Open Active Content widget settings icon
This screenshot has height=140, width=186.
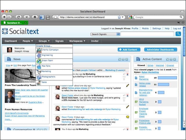click(167, 59)
